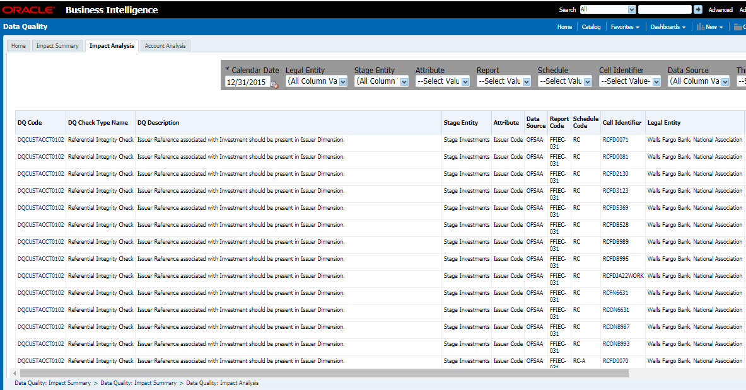The image size is (746, 390).
Task: Open cell identifier link RCFD0071
Action: pyautogui.click(x=615, y=140)
